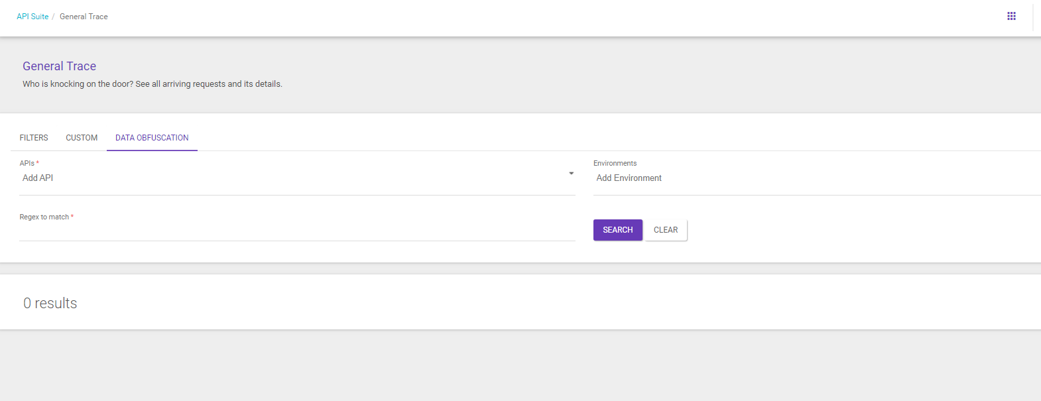The width and height of the screenshot is (1041, 401).
Task: Click the 'Who is knocking' description text
Action: (153, 84)
